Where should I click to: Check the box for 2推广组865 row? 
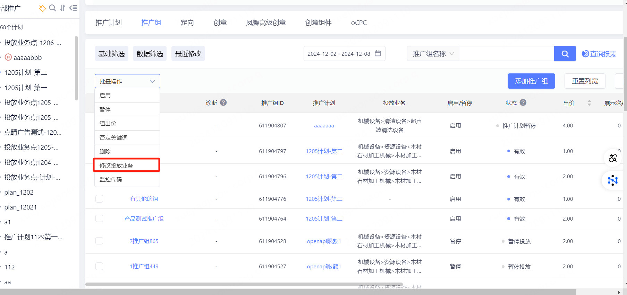click(99, 241)
